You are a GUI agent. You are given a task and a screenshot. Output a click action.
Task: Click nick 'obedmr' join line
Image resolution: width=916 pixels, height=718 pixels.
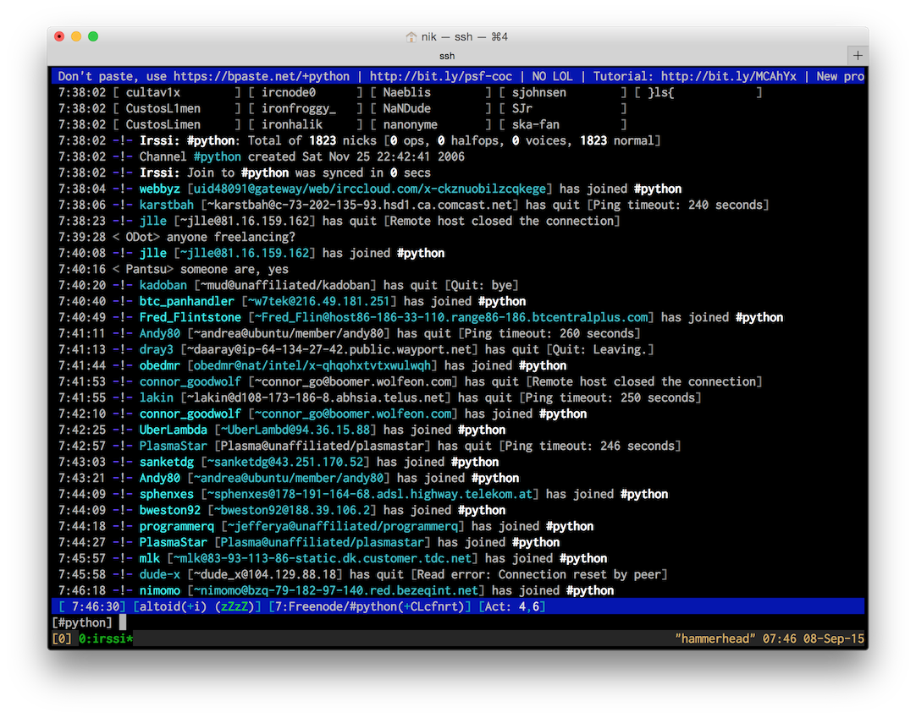159,365
